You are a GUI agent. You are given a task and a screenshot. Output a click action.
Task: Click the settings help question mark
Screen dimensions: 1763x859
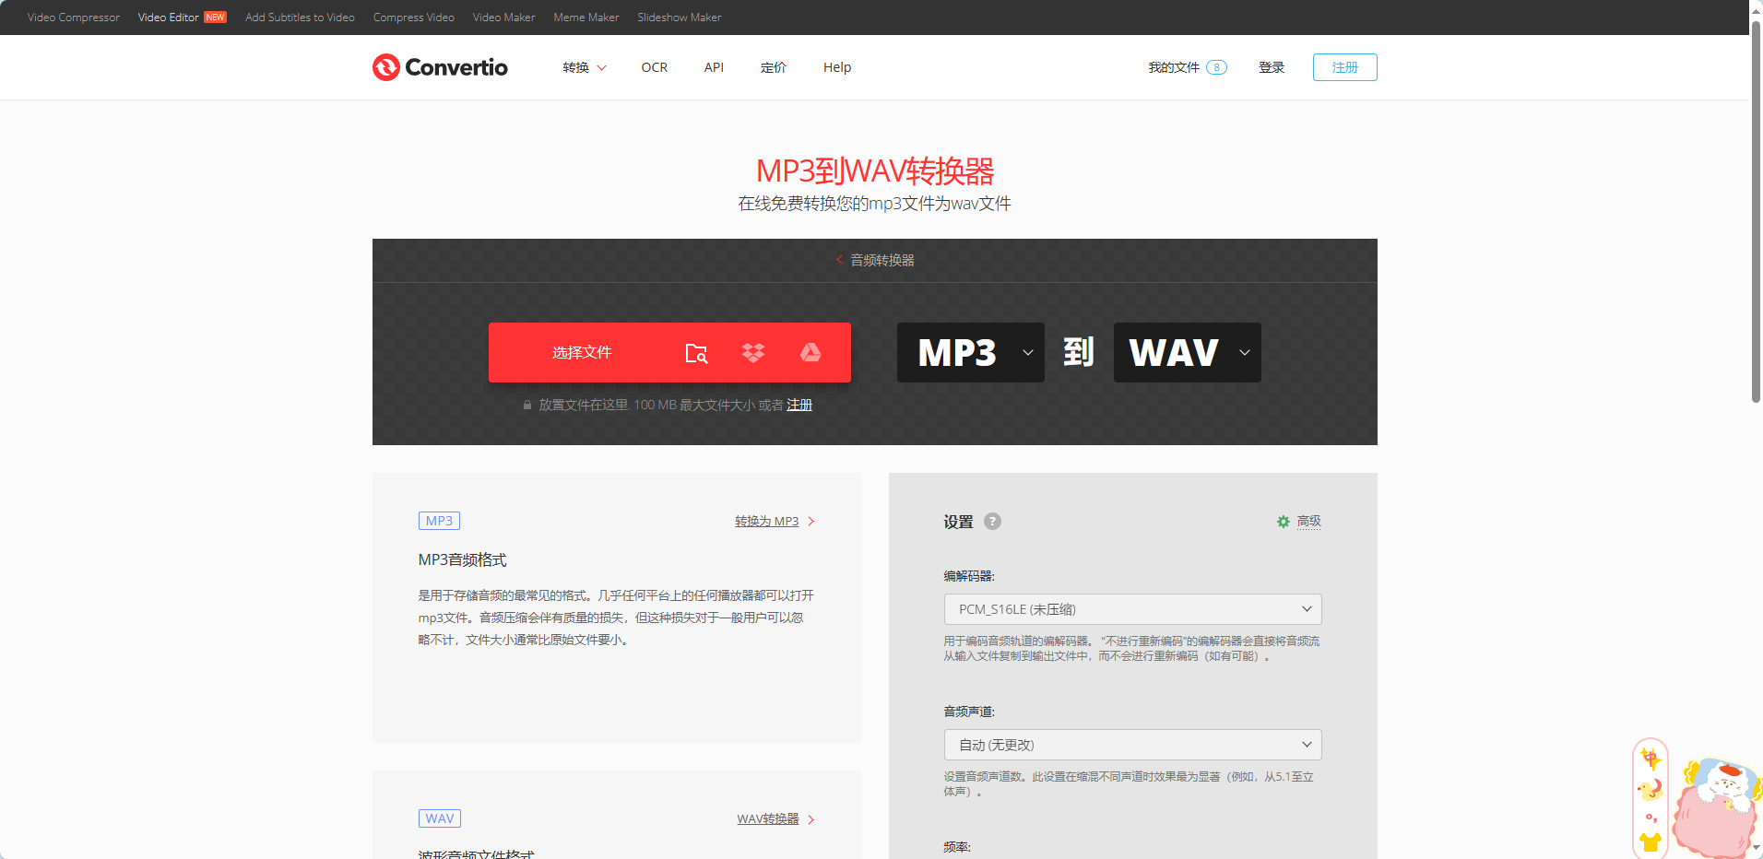pyautogui.click(x=992, y=521)
